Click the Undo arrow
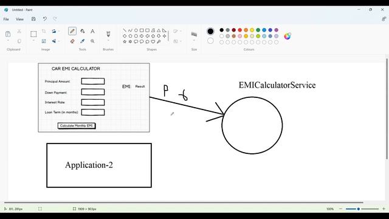Screen dimensions: 389x219 click(44, 19)
